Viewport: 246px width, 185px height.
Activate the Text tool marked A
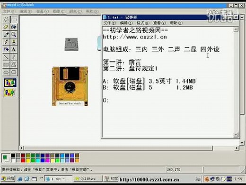(14, 49)
